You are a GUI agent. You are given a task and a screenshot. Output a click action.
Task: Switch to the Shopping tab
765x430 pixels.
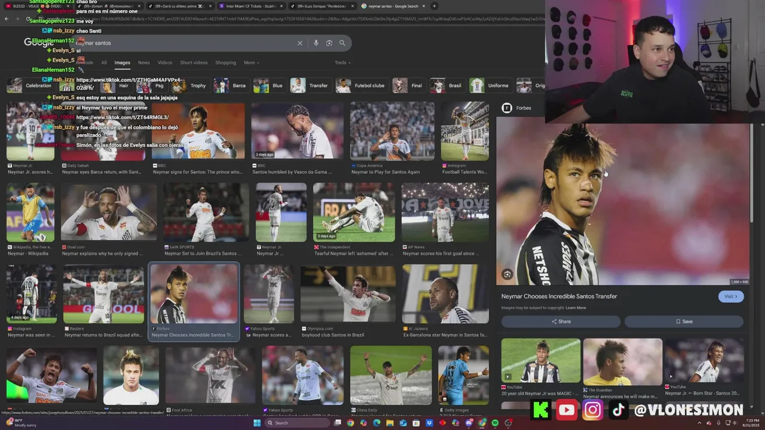tap(225, 63)
